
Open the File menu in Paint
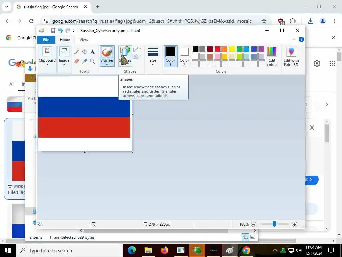(46, 40)
